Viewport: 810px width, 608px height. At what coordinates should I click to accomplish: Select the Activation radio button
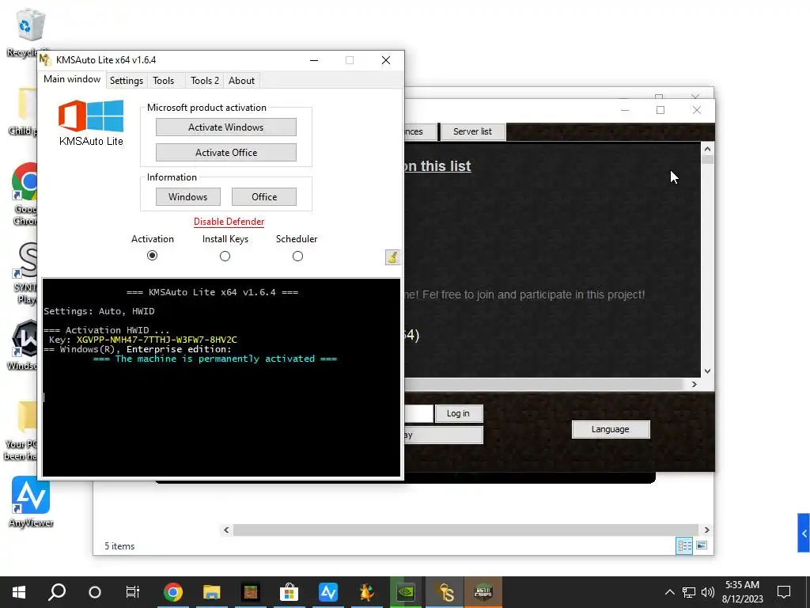coord(152,256)
